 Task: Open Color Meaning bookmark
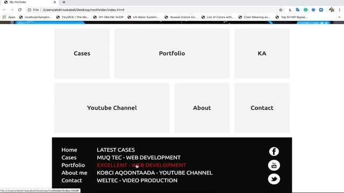coord(254,17)
